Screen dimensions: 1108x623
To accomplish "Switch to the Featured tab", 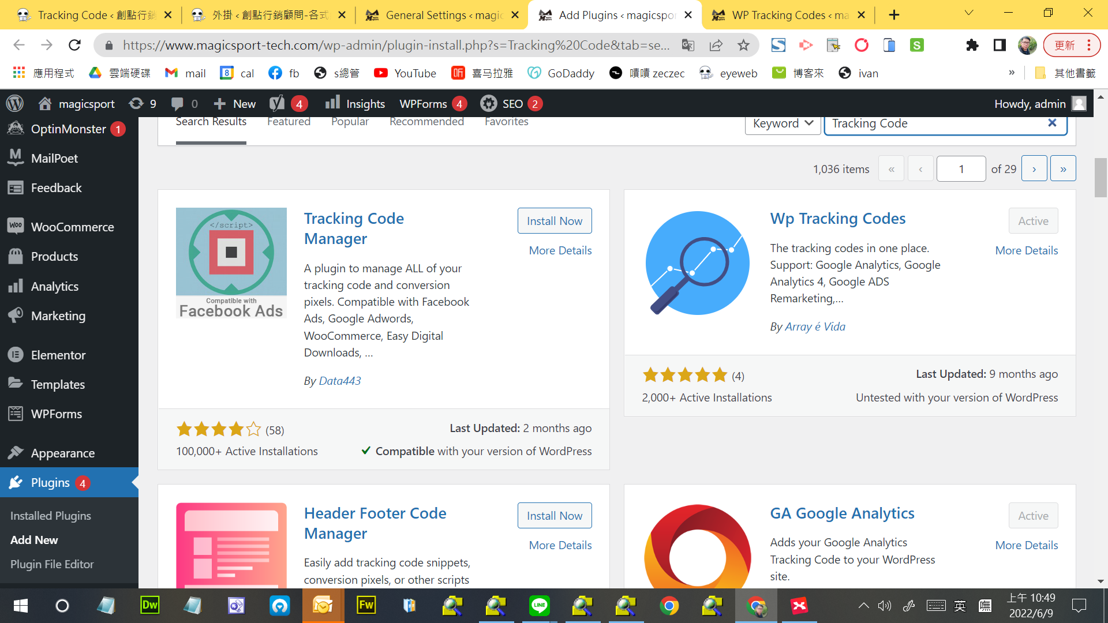I will (289, 122).
